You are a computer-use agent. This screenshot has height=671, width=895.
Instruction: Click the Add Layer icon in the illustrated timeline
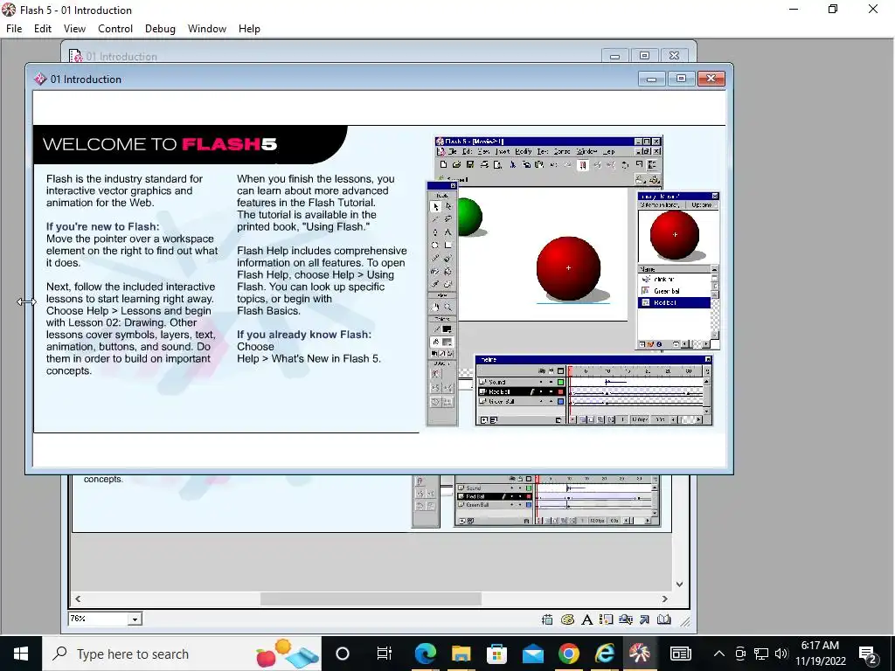coord(484,420)
